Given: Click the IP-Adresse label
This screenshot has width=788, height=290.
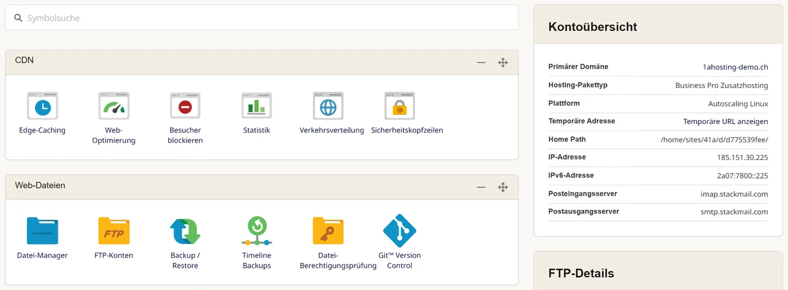Looking at the screenshot, I should click(x=567, y=157).
